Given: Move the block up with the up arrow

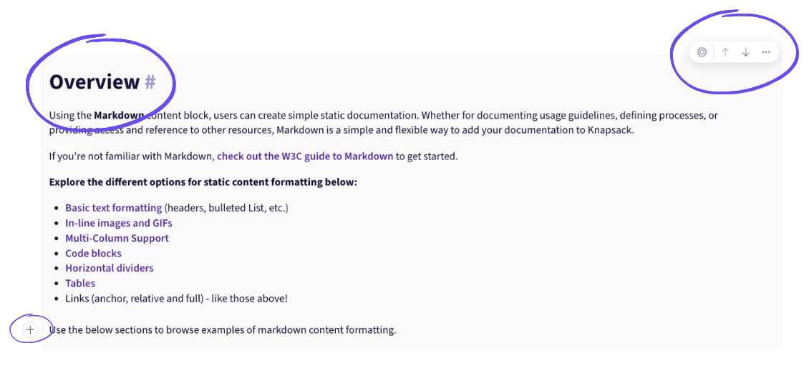Looking at the screenshot, I should tap(725, 52).
